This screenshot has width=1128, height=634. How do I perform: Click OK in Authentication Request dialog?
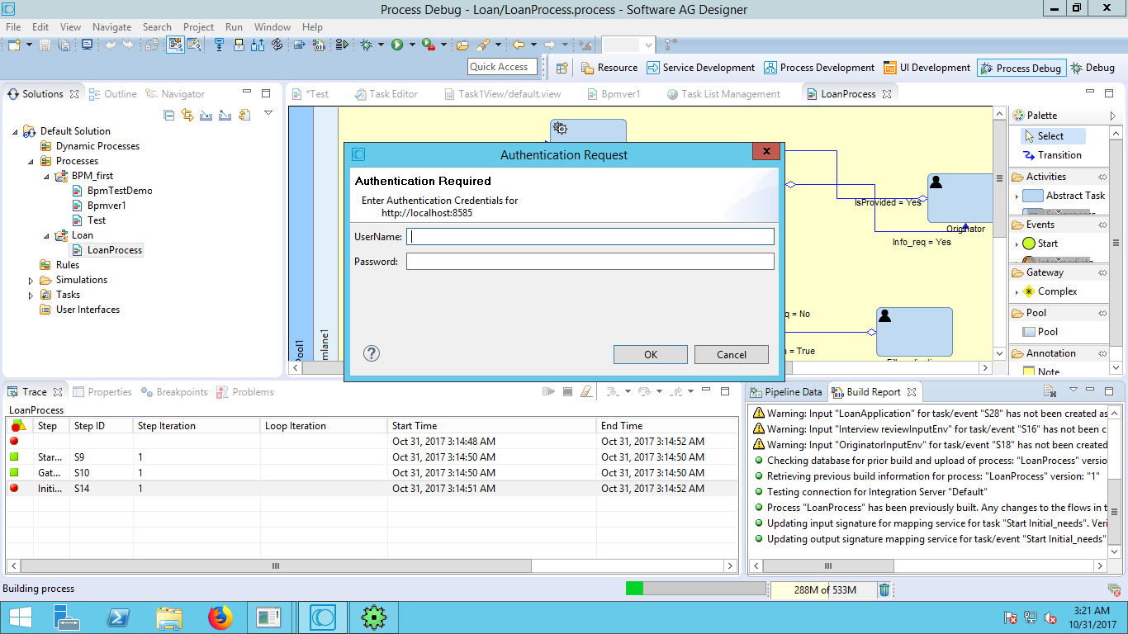[x=651, y=354]
